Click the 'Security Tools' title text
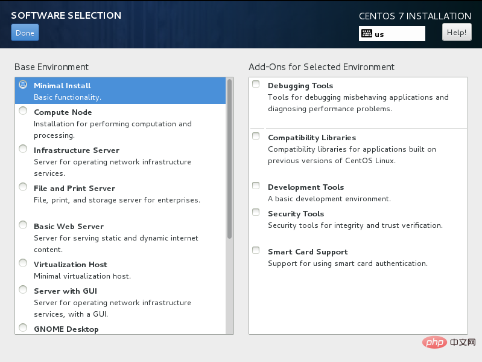 296,214
